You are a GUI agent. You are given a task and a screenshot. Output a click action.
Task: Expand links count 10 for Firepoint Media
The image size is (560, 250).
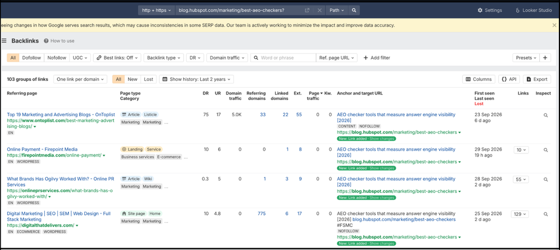521,150
